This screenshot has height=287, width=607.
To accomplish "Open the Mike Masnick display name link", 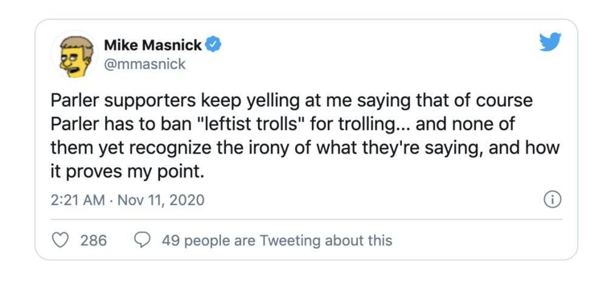I will click(153, 45).
